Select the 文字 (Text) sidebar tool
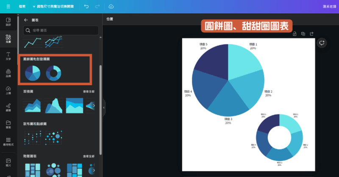Screen dimensions: 339x177 [x=8, y=56]
